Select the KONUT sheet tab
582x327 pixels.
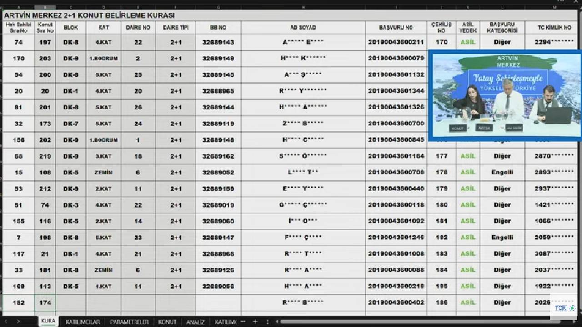tap(167, 322)
